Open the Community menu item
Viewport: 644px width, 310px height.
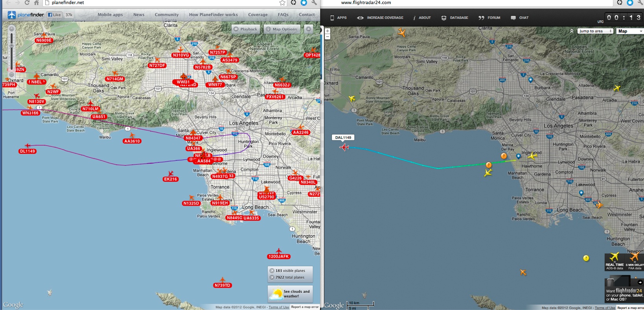point(167,15)
